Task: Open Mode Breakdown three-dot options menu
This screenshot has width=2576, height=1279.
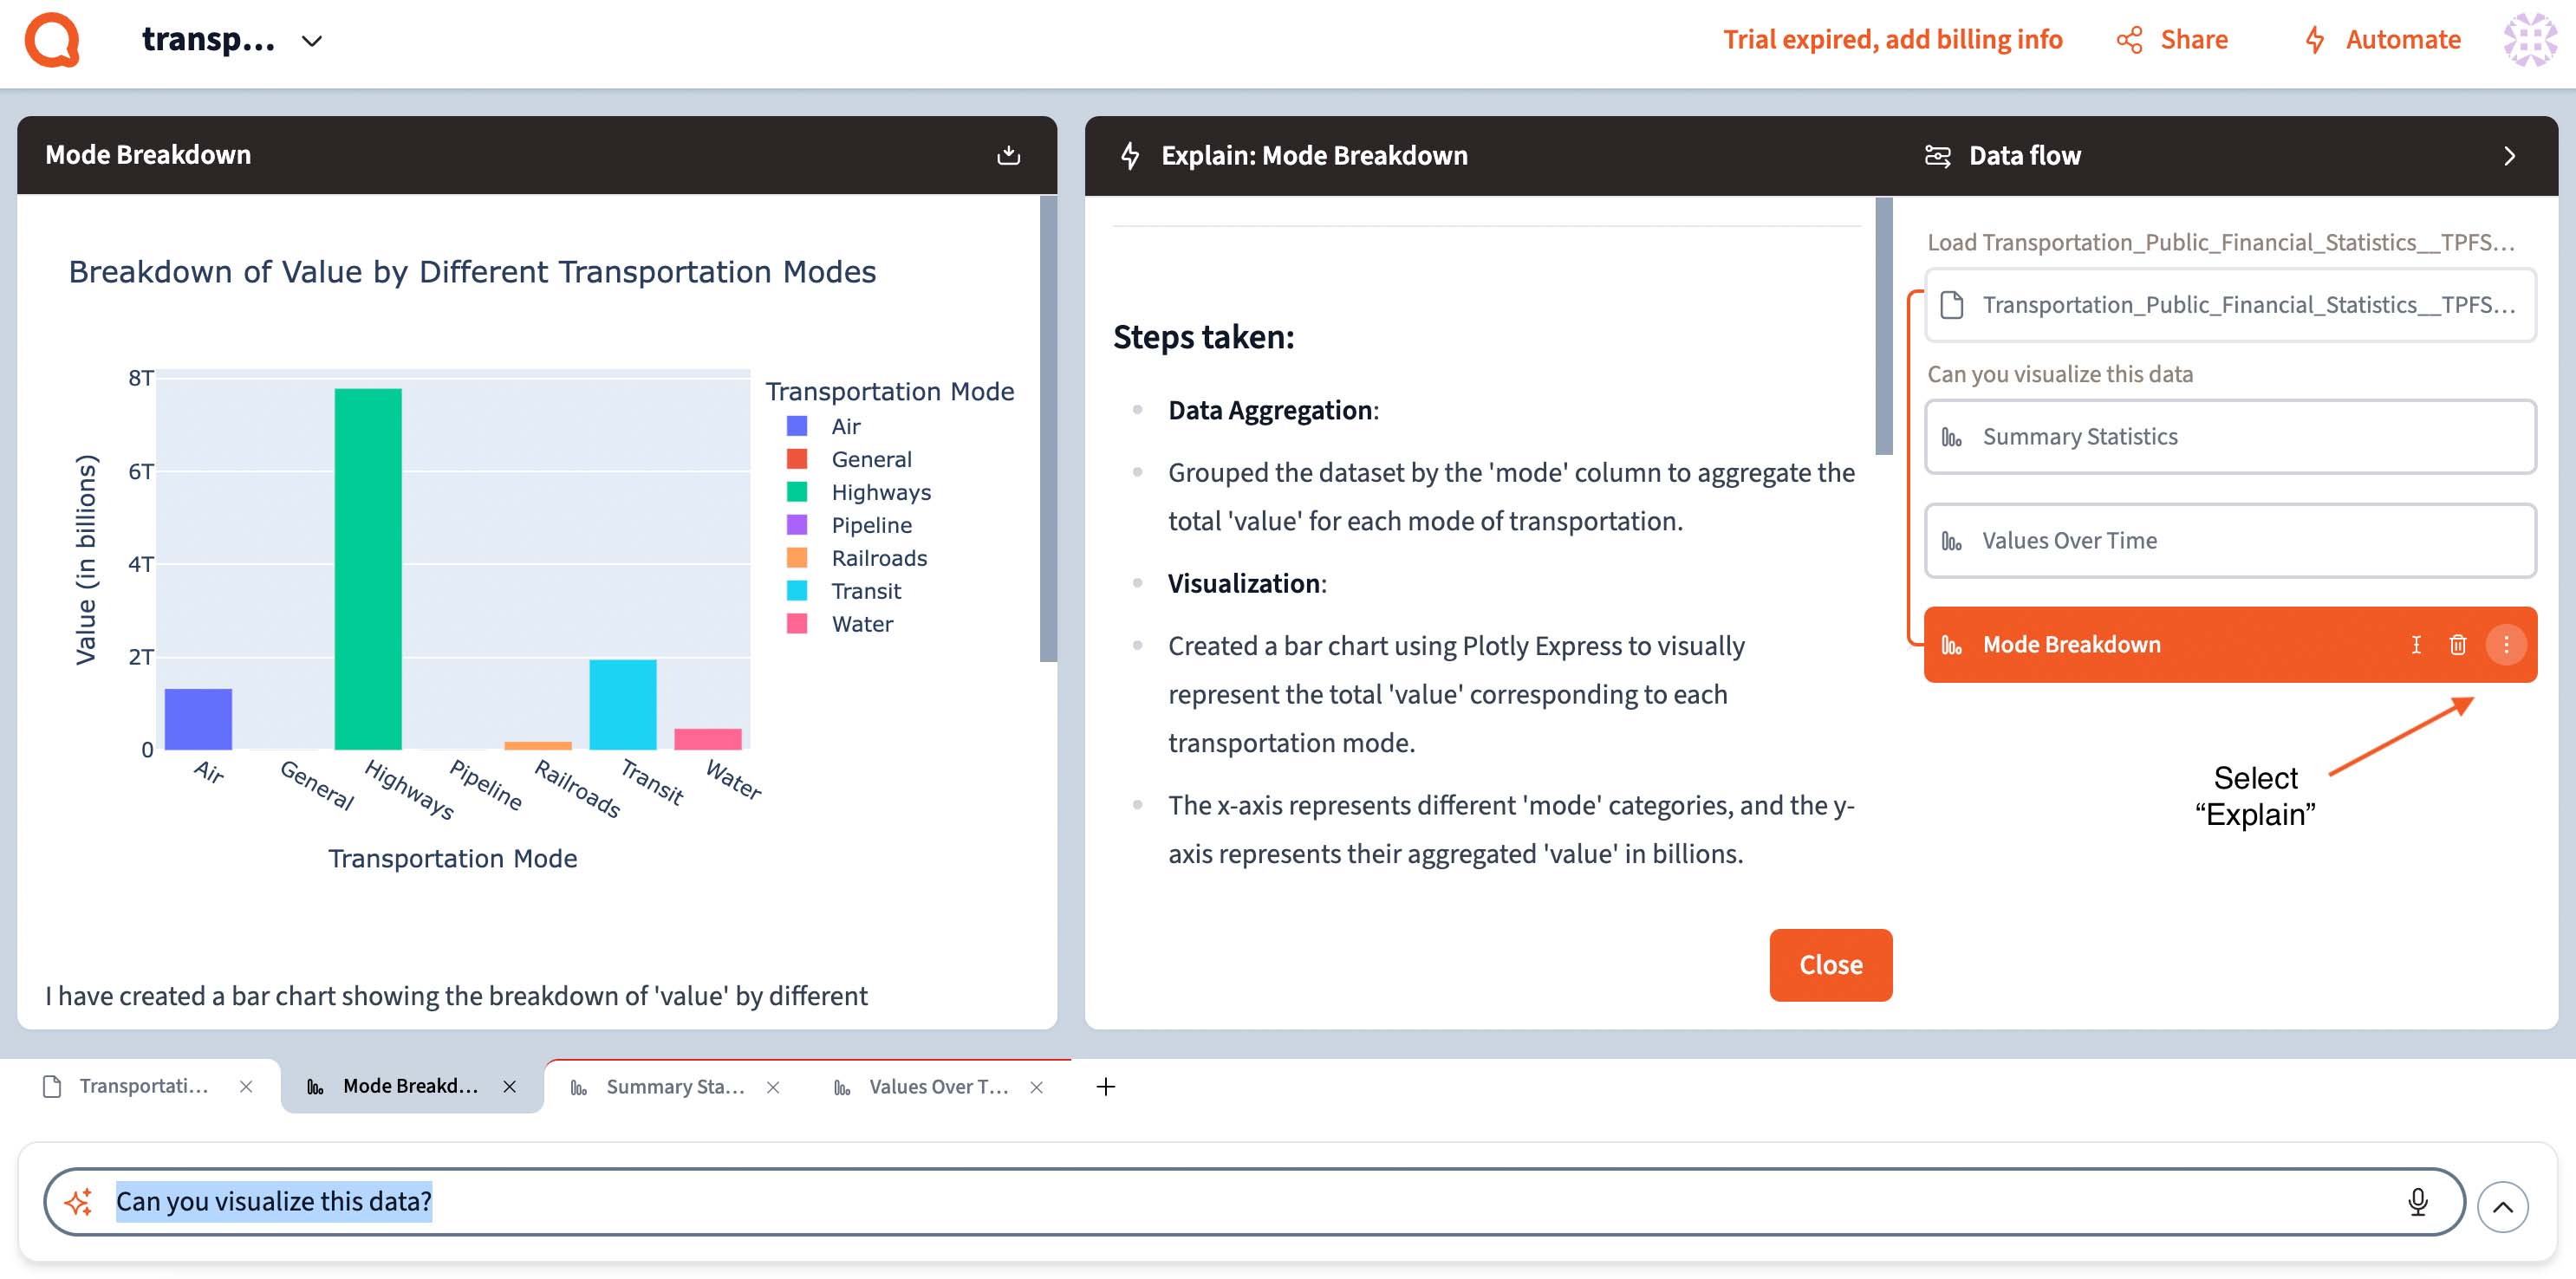Action: [x=2506, y=645]
